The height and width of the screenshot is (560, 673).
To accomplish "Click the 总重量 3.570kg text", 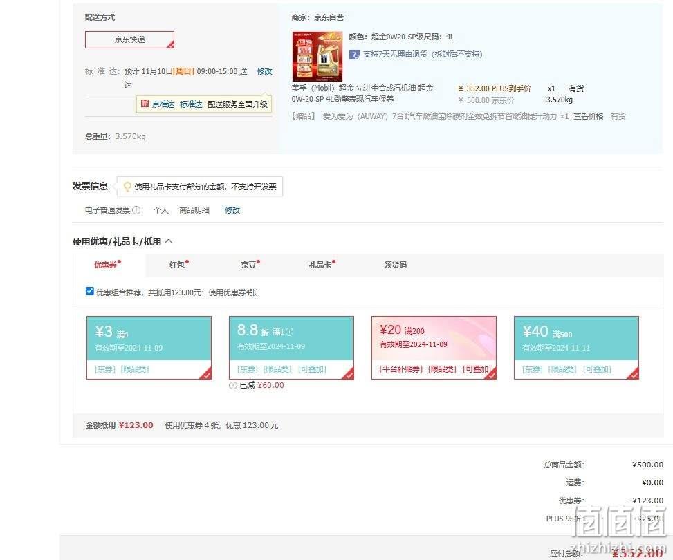I will click(116, 136).
